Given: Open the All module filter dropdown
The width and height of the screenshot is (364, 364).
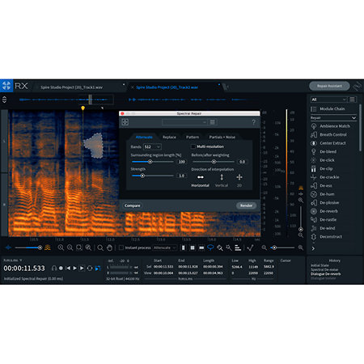Looking at the screenshot, I should click(x=328, y=99).
